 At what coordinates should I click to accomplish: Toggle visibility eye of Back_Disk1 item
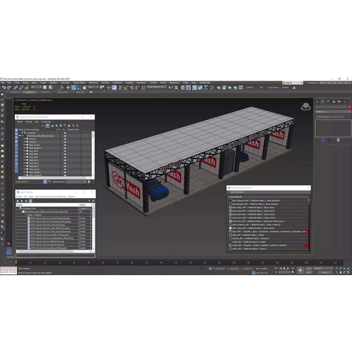pos(25,151)
